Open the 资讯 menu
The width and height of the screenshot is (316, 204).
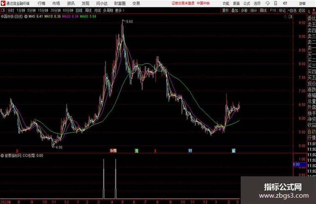point(71,3)
